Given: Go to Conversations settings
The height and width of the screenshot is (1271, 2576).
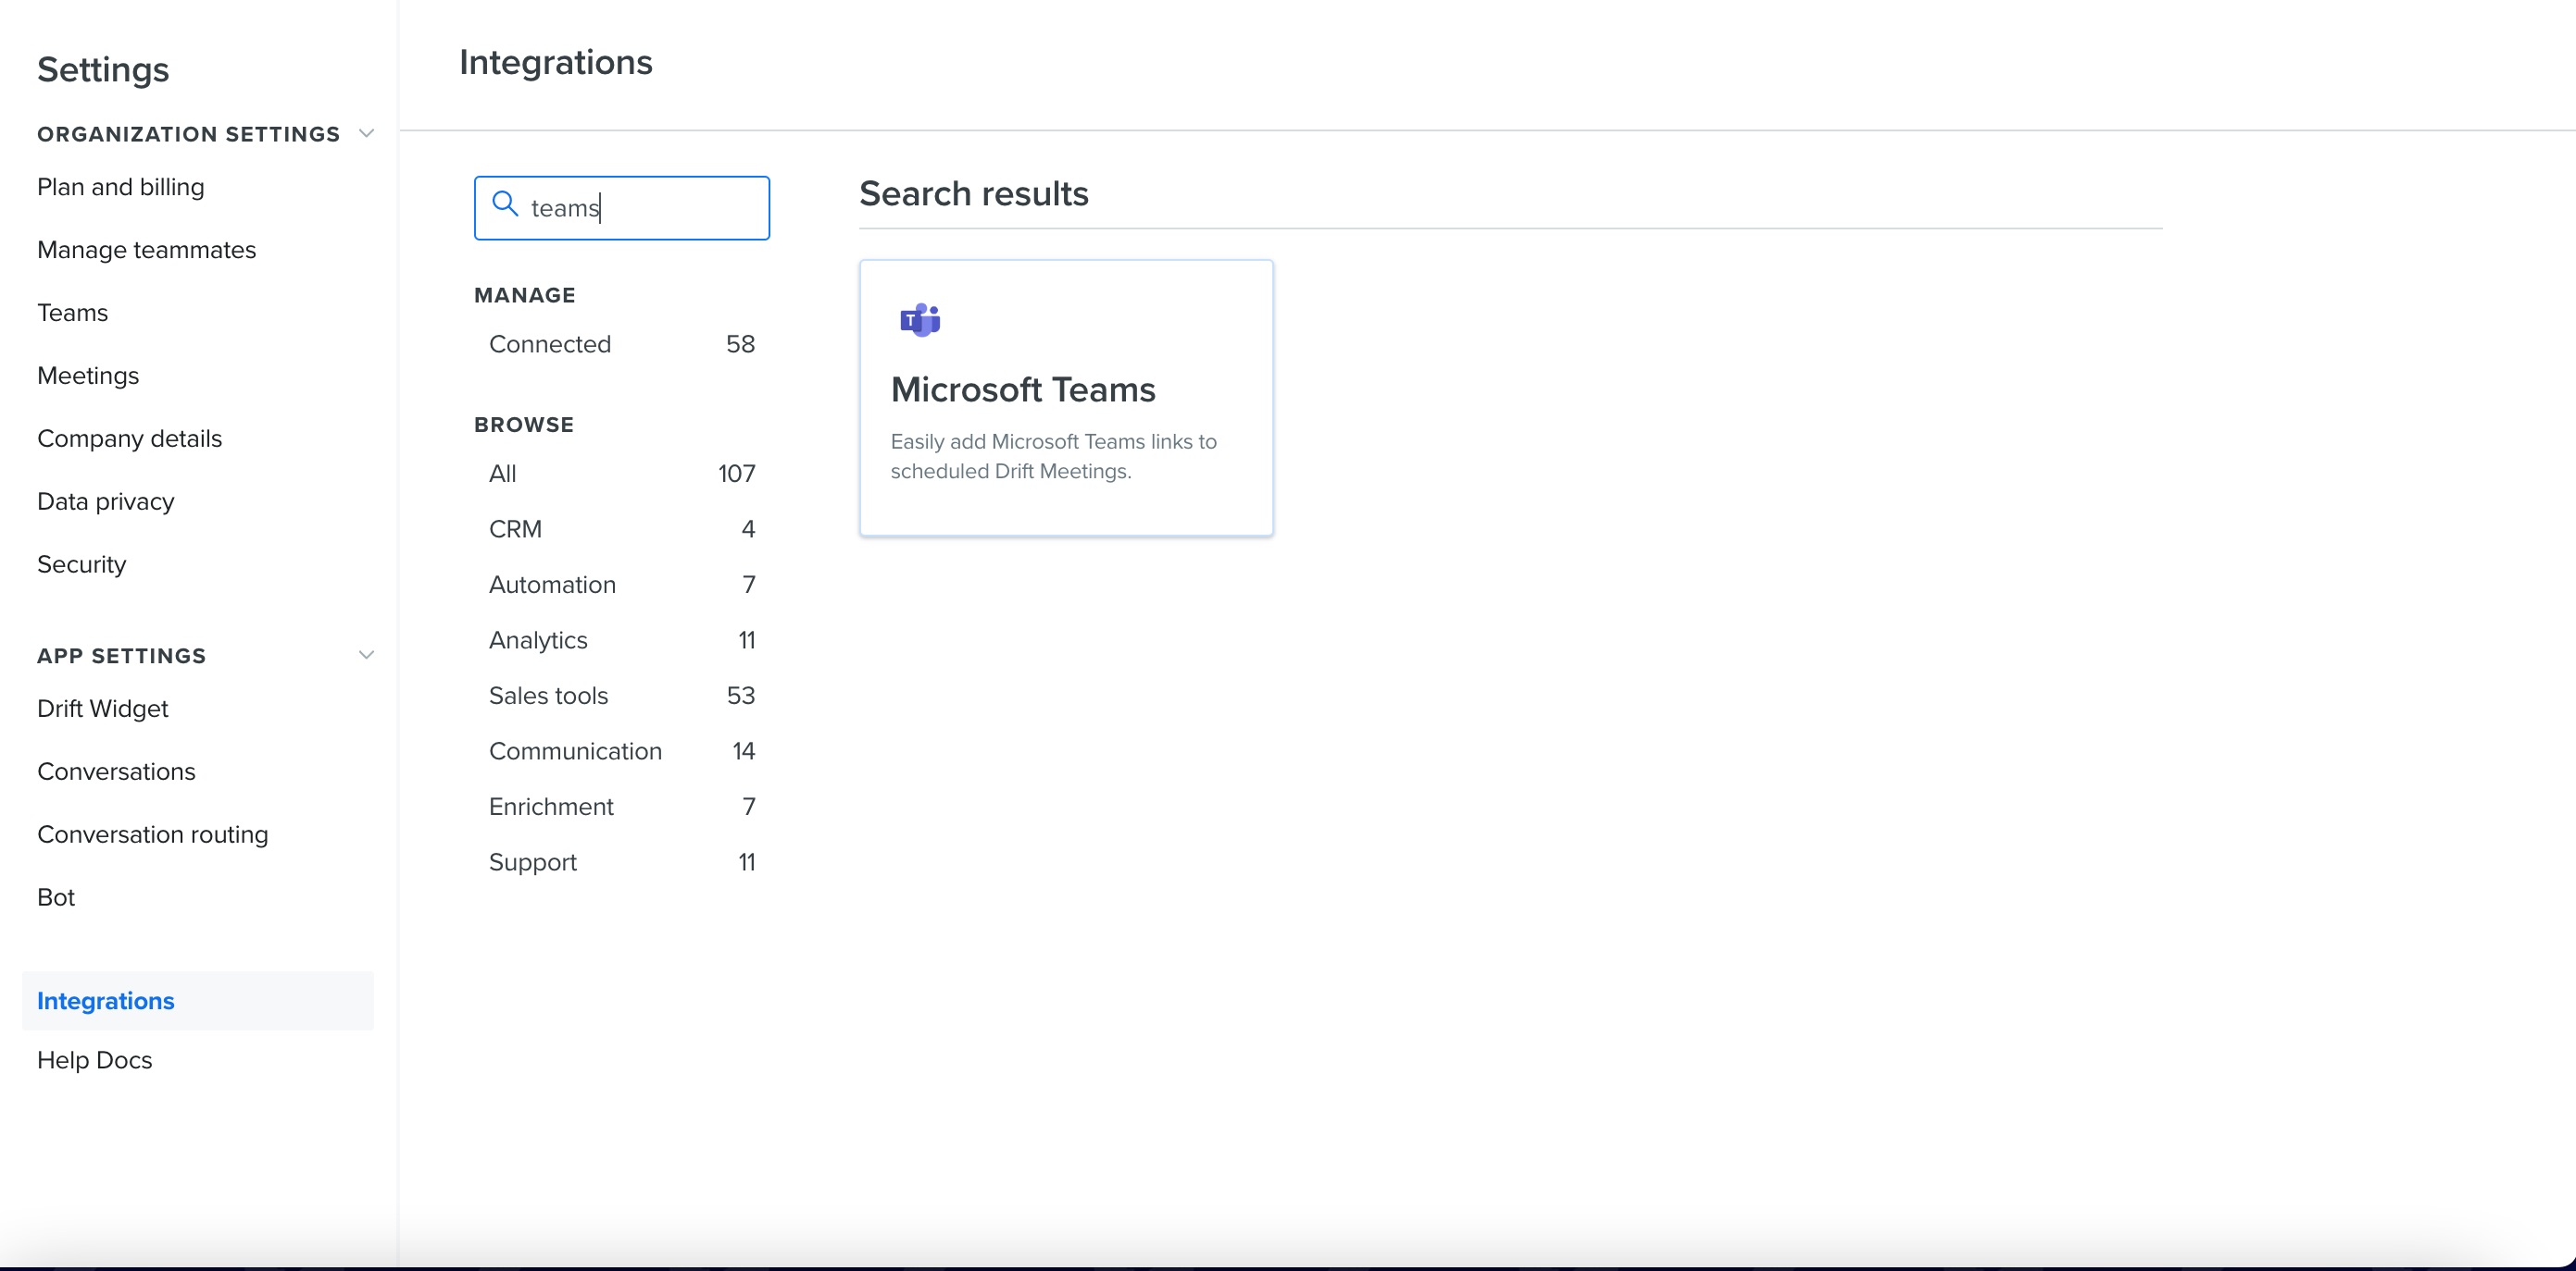Looking at the screenshot, I should click(x=117, y=771).
